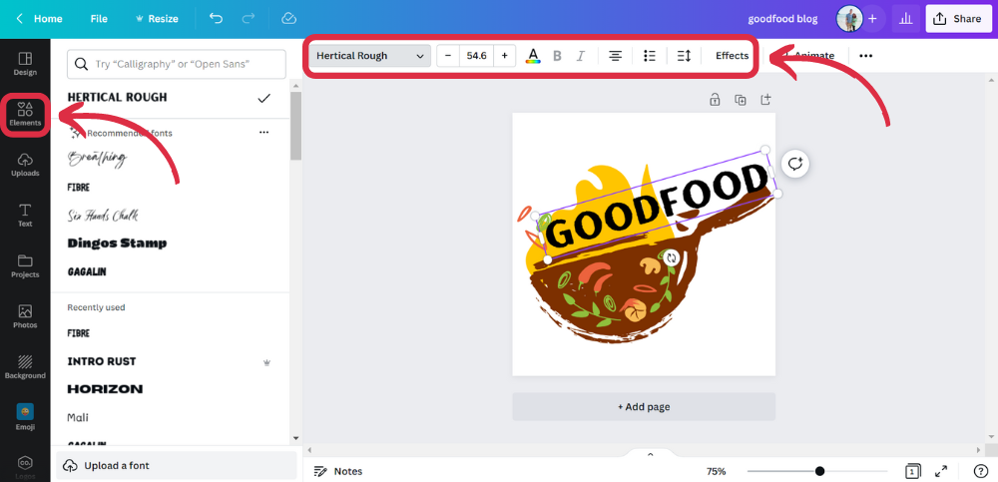998x482 pixels.
Task: Select the Text tool in sidebar
Action: pyautogui.click(x=25, y=216)
